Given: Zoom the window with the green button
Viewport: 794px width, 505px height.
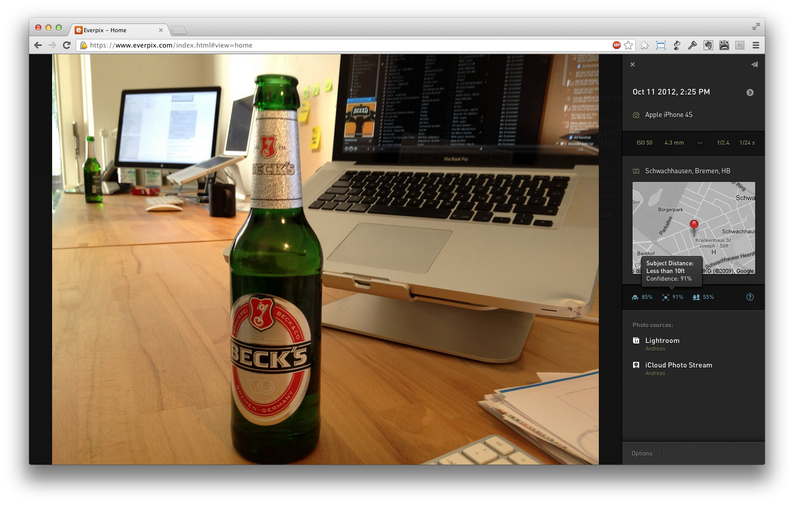Looking at the screenshot, I should [x=59, y=28].
